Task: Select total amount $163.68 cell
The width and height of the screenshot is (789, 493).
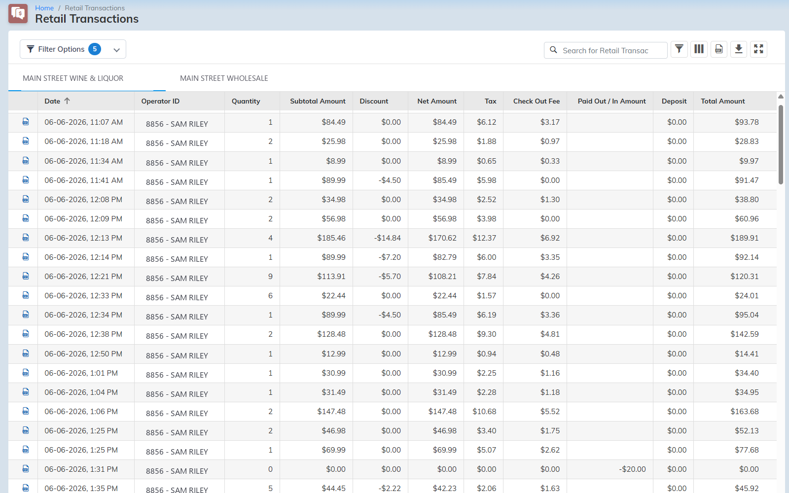Action: (735, 411)
